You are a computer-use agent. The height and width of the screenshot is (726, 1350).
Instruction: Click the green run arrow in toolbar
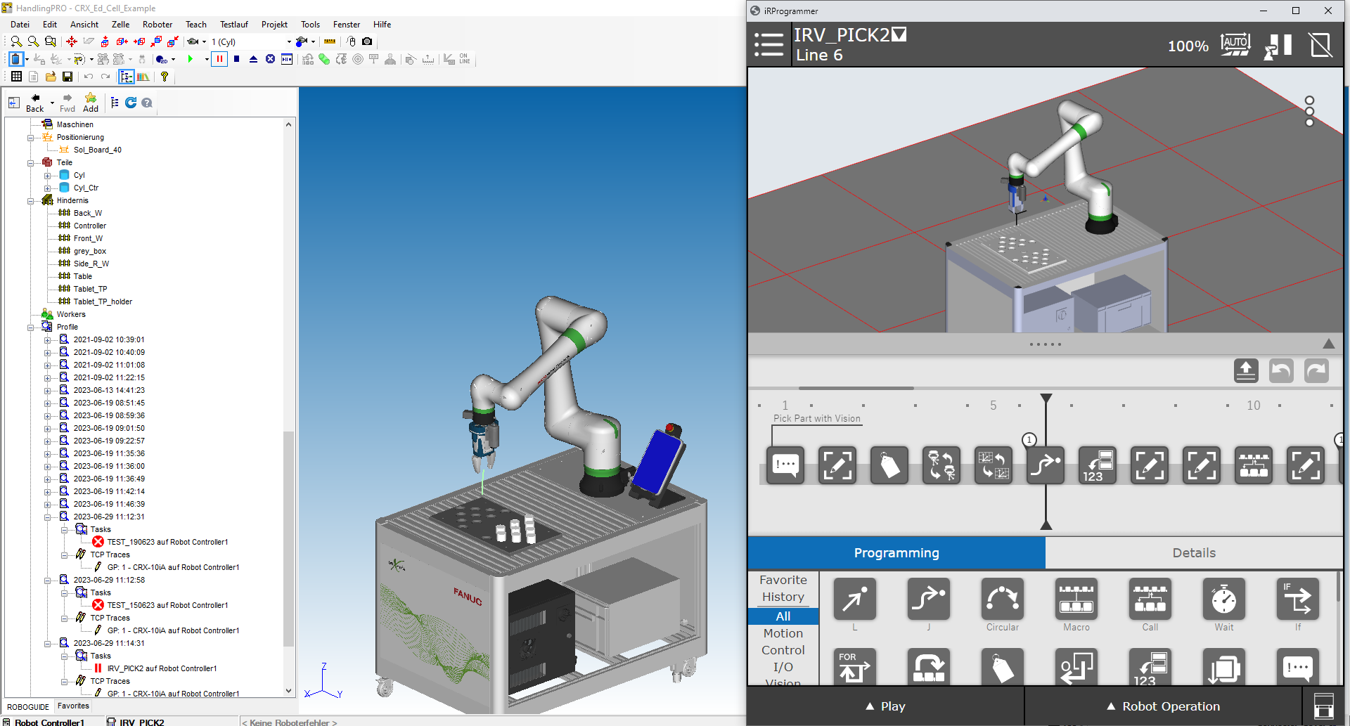pyautogui.click(x=190, y=59)
